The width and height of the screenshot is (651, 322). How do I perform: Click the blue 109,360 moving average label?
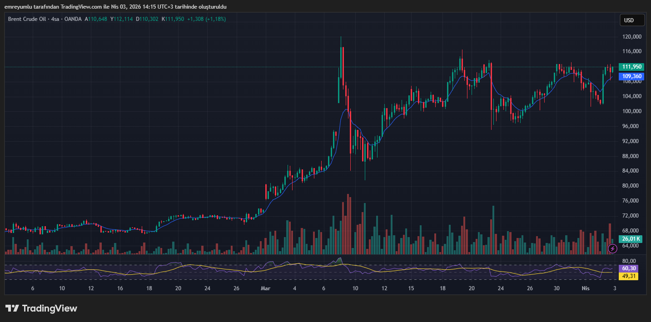[631, 76]
